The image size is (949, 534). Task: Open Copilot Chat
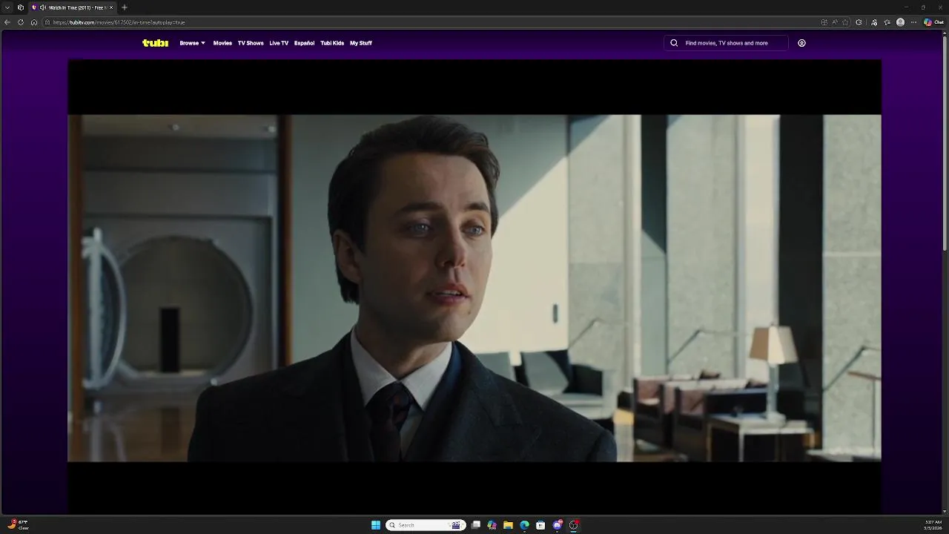[x=933, y=22]
